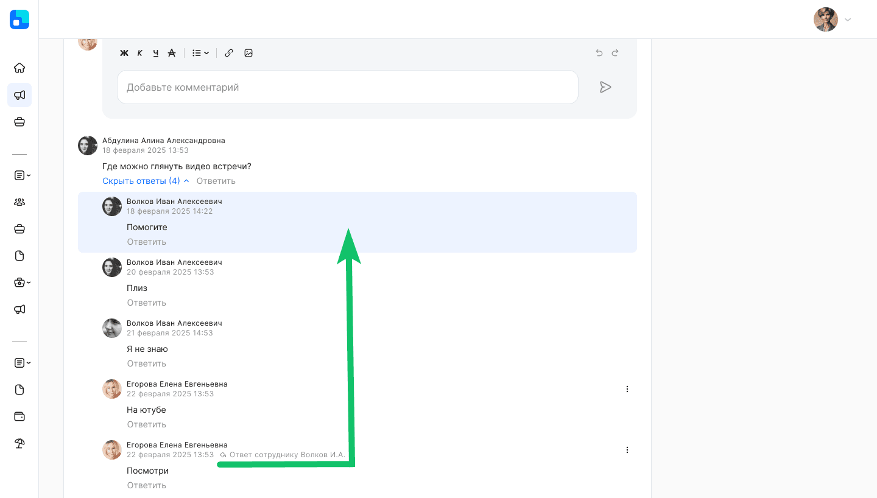Send the comment with paper plane icon
The image size is (877, 498).
click(x=605, y=87)
